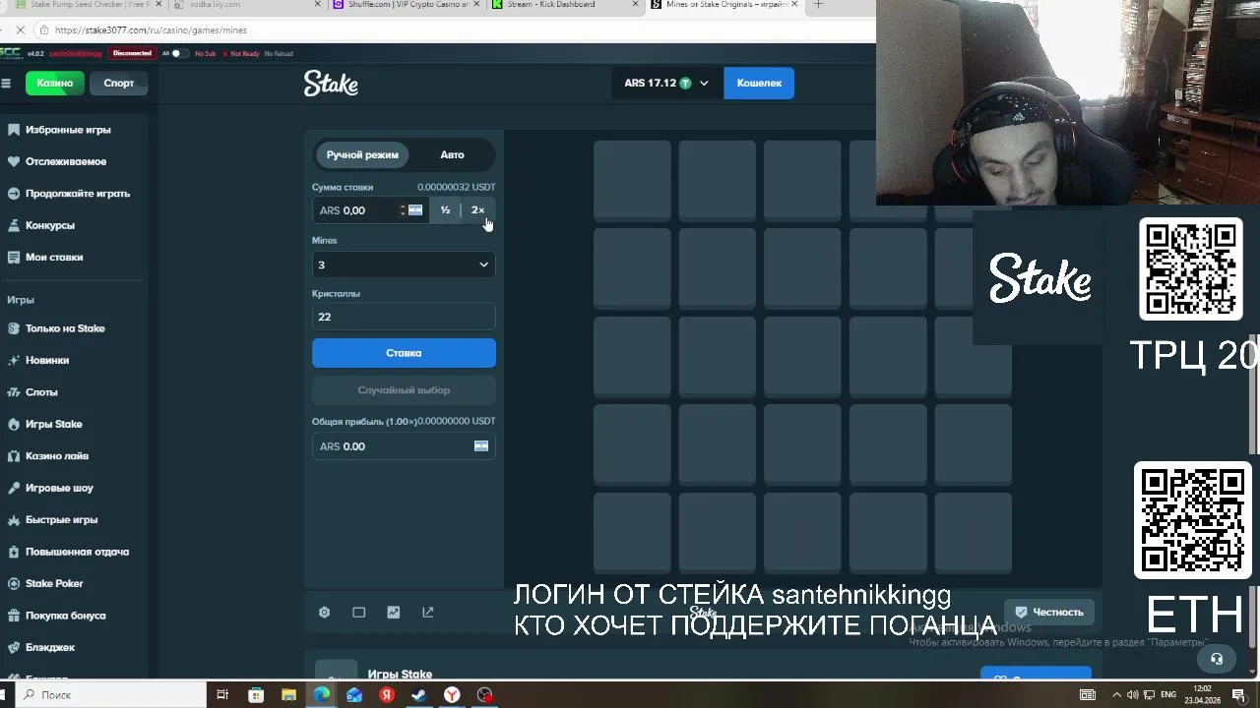Open Microsoft Edge from the taskbar
Screen dimensions: 1260x708
[x=322, y=695]
